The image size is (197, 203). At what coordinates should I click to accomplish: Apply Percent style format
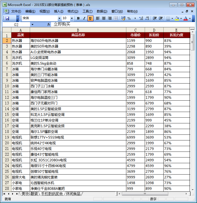(129, 18)
